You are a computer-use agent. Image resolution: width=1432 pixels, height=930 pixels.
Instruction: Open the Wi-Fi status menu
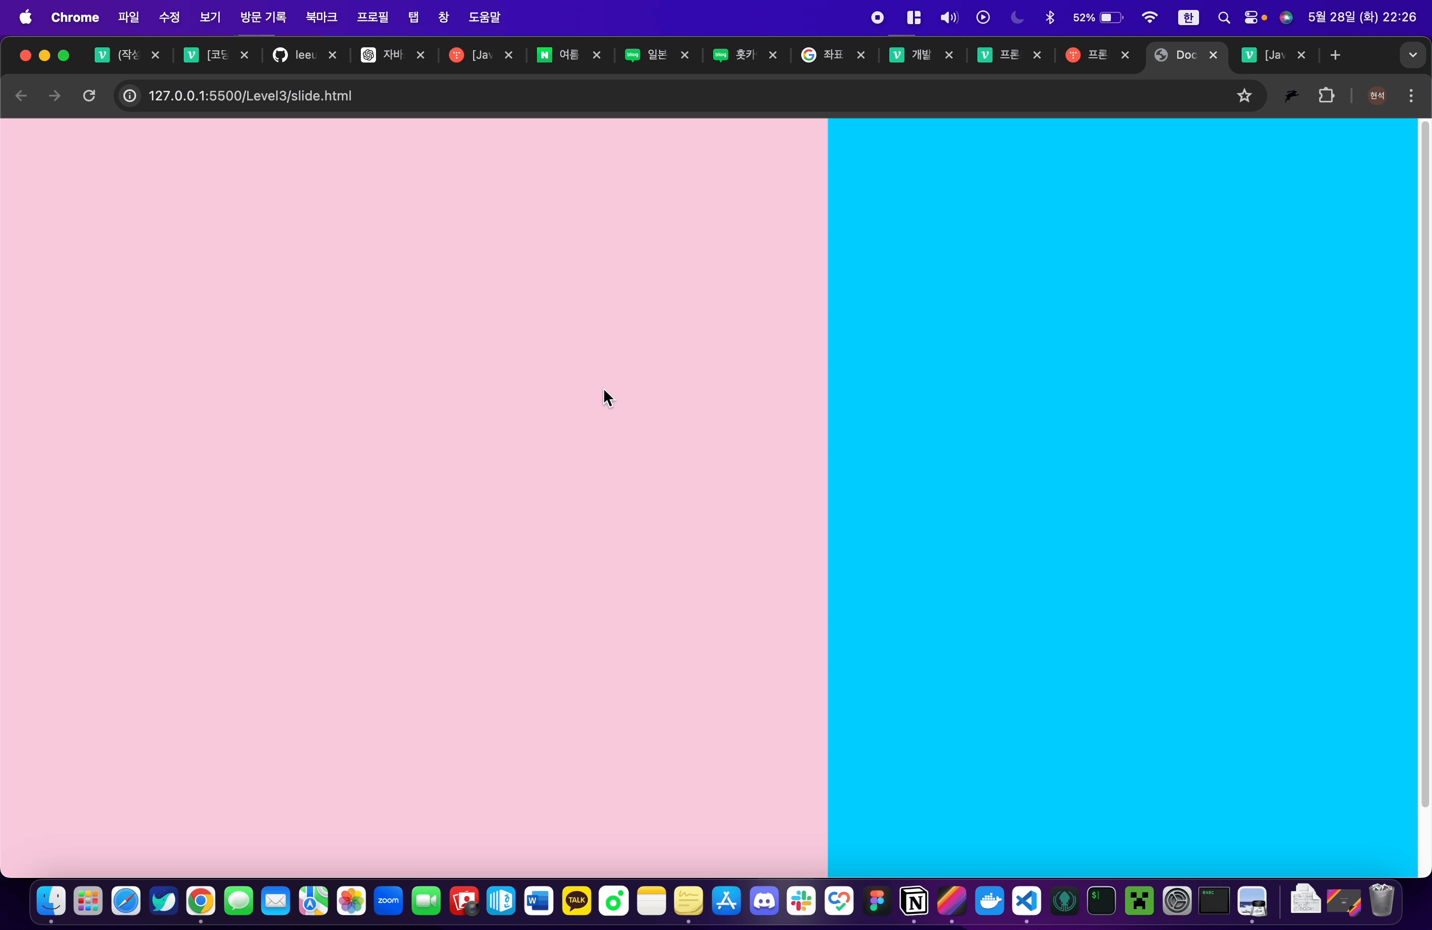[x=1149, y=18]
